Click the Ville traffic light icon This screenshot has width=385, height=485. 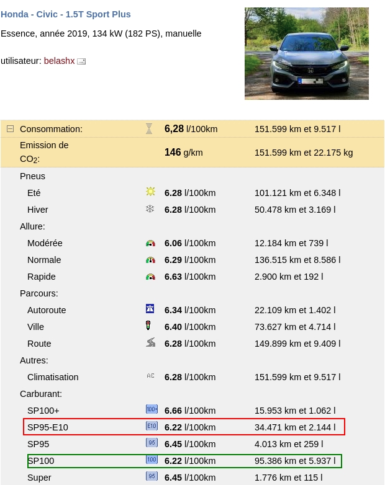148,326
